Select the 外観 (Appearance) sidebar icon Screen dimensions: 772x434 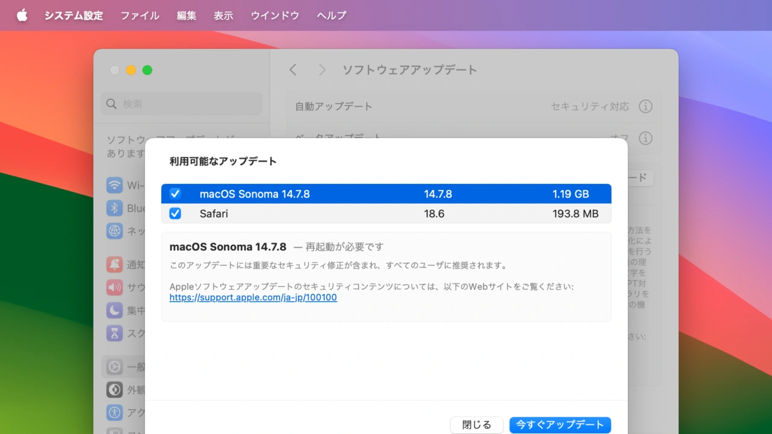pyautogui.click(x=115, y=389)
